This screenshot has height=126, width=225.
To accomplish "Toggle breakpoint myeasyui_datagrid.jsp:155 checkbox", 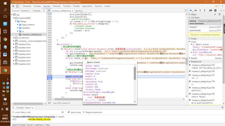I will [x=190, y=65].
